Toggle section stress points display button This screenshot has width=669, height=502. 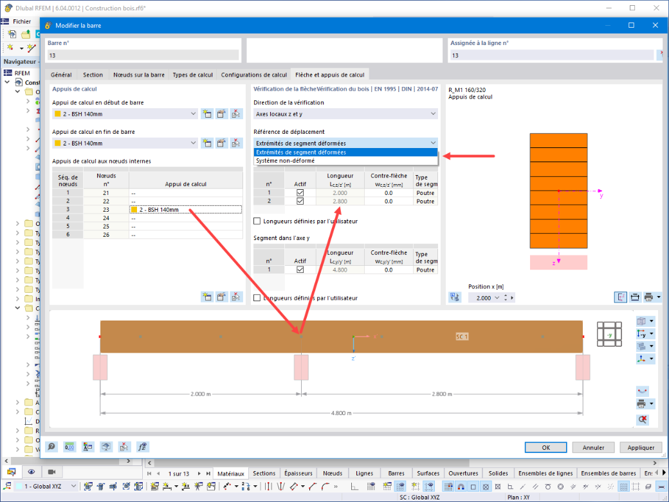(x=620, y=297)
